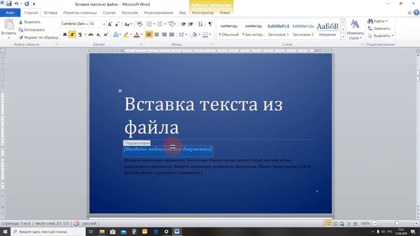Open the Файл tab

click(x=10, y=12)
